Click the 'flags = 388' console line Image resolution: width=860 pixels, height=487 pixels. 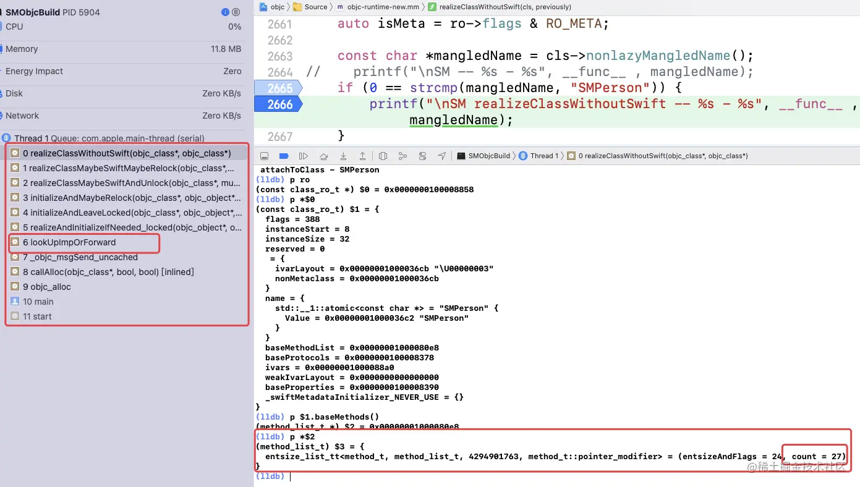(292, 219)
